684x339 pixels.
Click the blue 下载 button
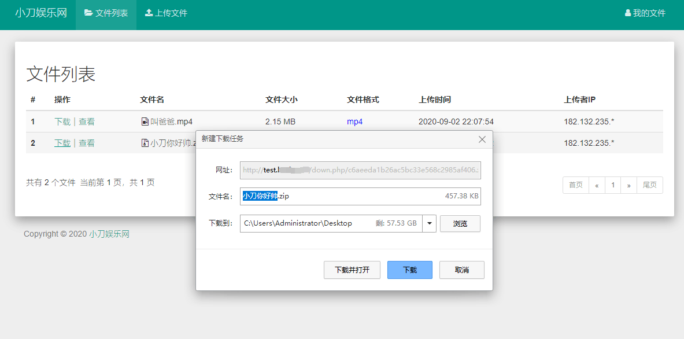(x=409, y=270)
